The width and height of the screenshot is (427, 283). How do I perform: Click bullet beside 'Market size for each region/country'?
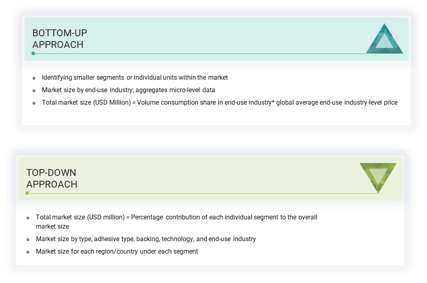(28, 252)
